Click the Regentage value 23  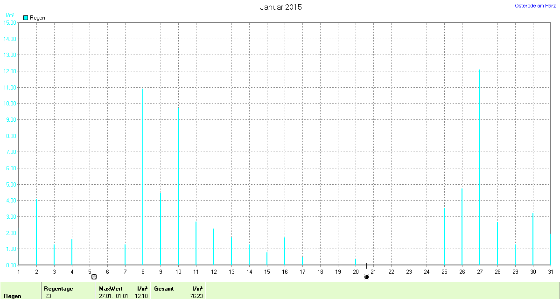[49, 296]
